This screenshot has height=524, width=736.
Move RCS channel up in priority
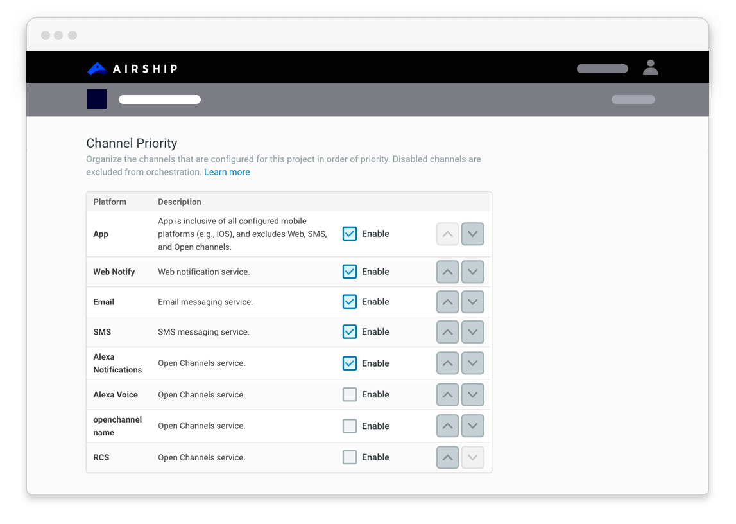coord(447,458)
